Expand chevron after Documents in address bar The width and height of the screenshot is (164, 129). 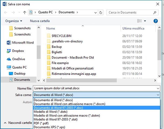tap(77, 12)
